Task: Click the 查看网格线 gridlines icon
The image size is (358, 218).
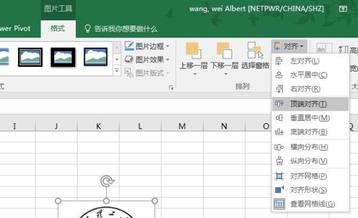Action: (x=279, y=204)
